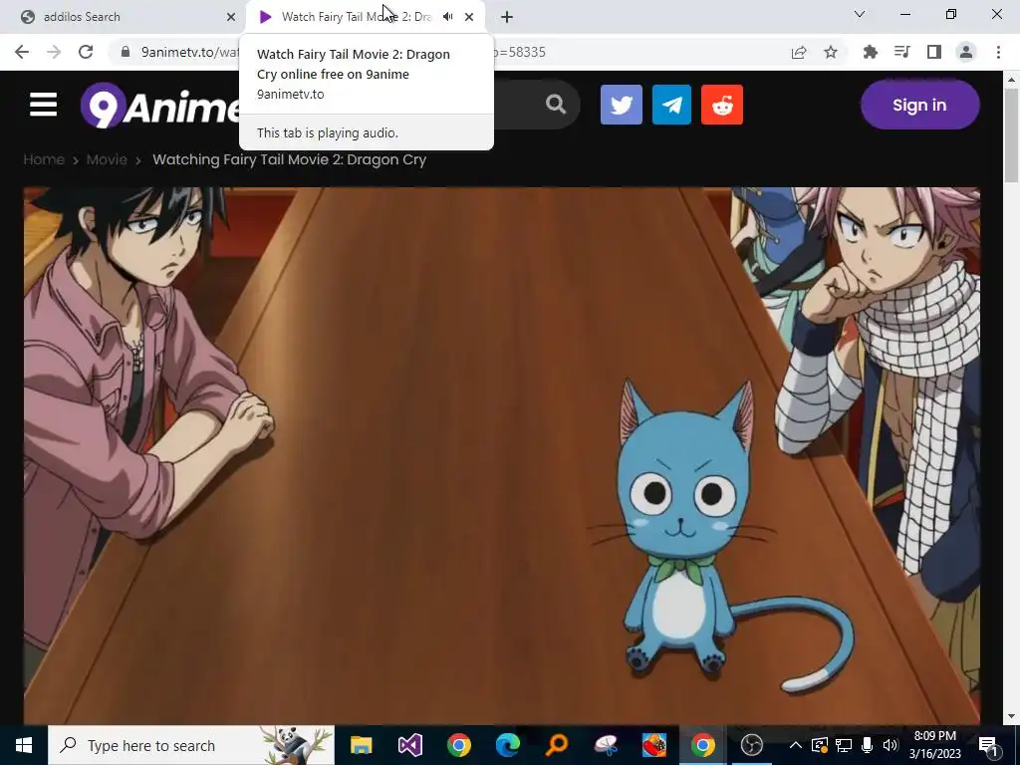Click the page vertical scrollbar thumb

coord(1011,136)
